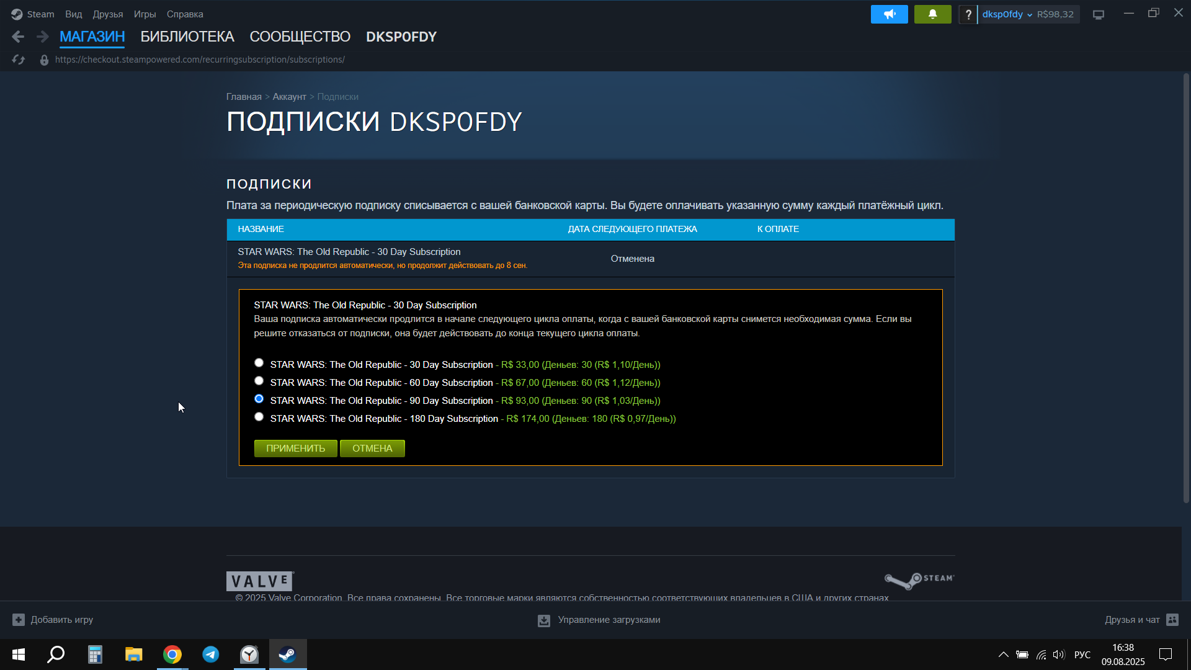The image size is (1191, 670).
Task: Click the question mark help icon
Action: coord(968,14)
